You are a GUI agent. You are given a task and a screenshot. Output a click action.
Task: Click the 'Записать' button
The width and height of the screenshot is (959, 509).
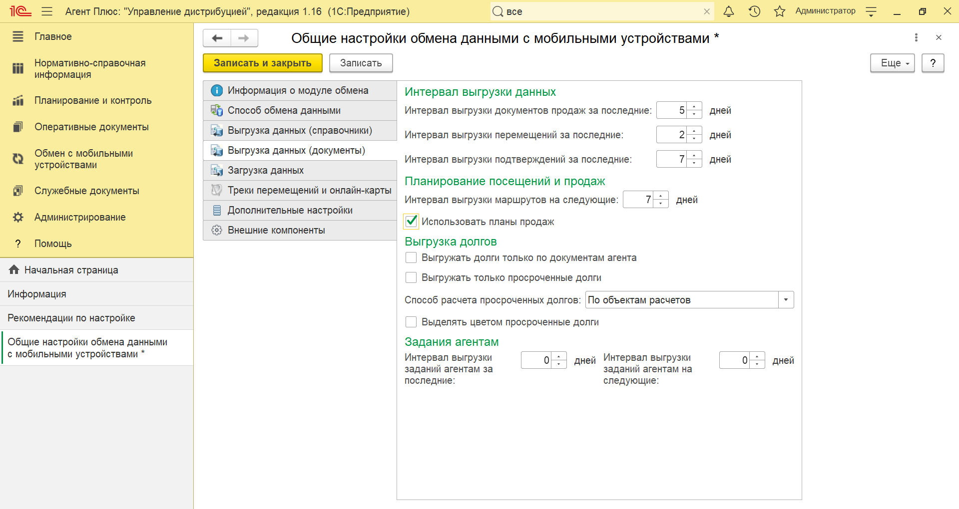(361, 63)
